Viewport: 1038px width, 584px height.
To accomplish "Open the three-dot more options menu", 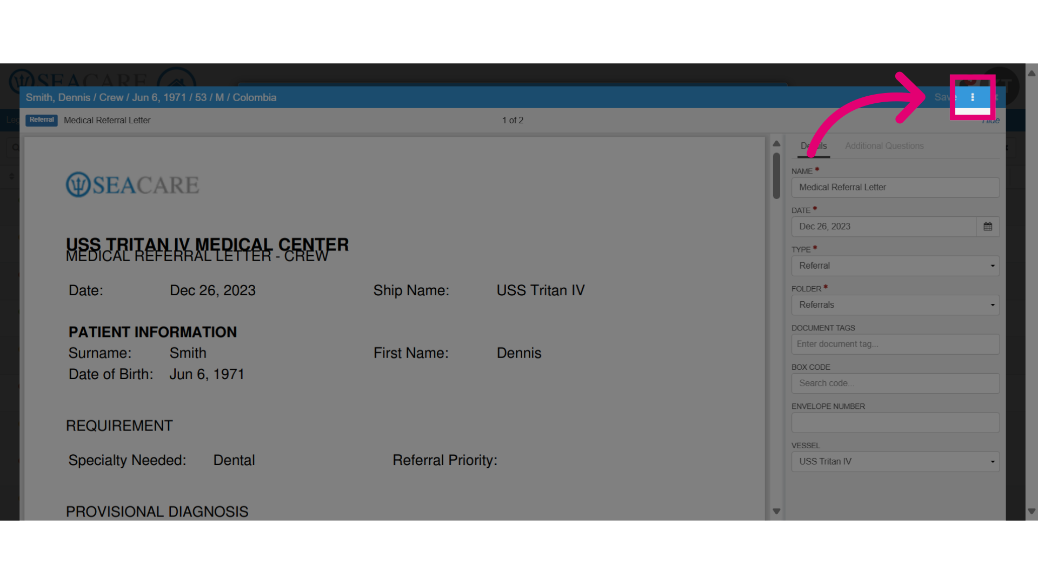I will 973,97.
